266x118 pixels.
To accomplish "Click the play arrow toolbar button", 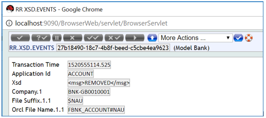I will (x=135, y=38).
